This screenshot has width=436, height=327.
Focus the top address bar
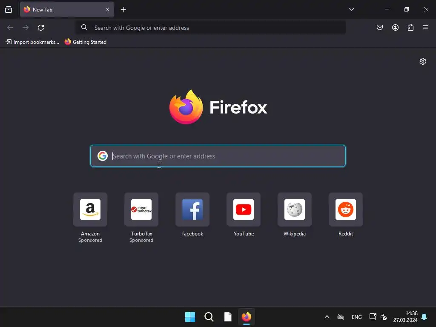(x=211, y=28)
